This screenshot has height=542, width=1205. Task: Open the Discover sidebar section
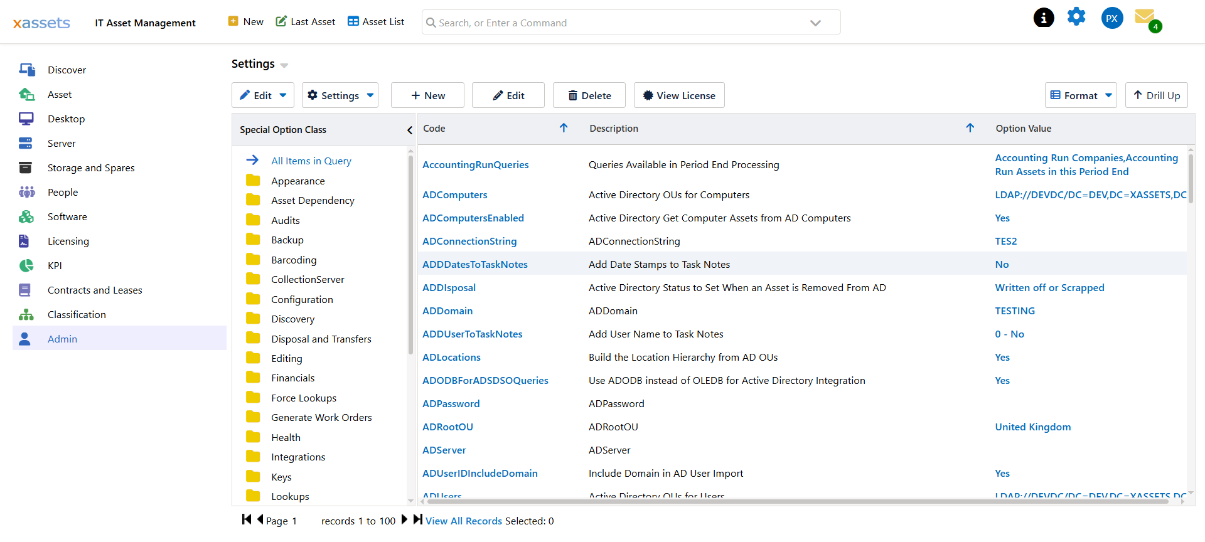pos(119,70)
